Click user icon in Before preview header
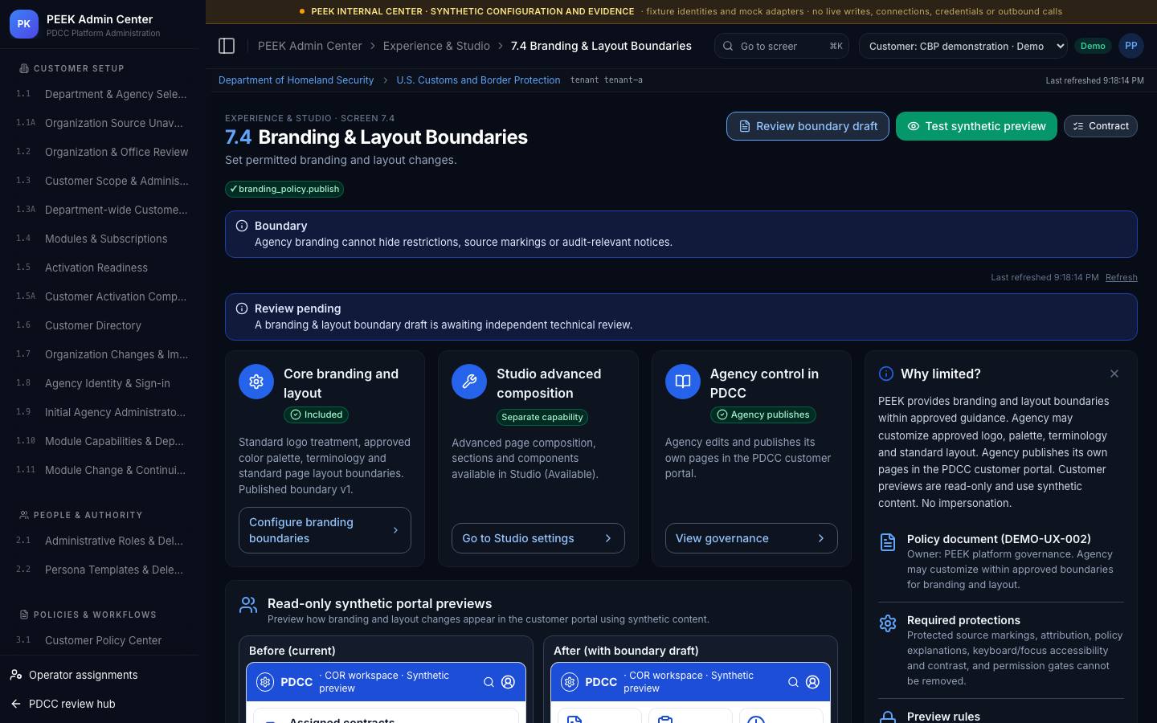Viewport: 1157px width, 723px height. point(508,682)
